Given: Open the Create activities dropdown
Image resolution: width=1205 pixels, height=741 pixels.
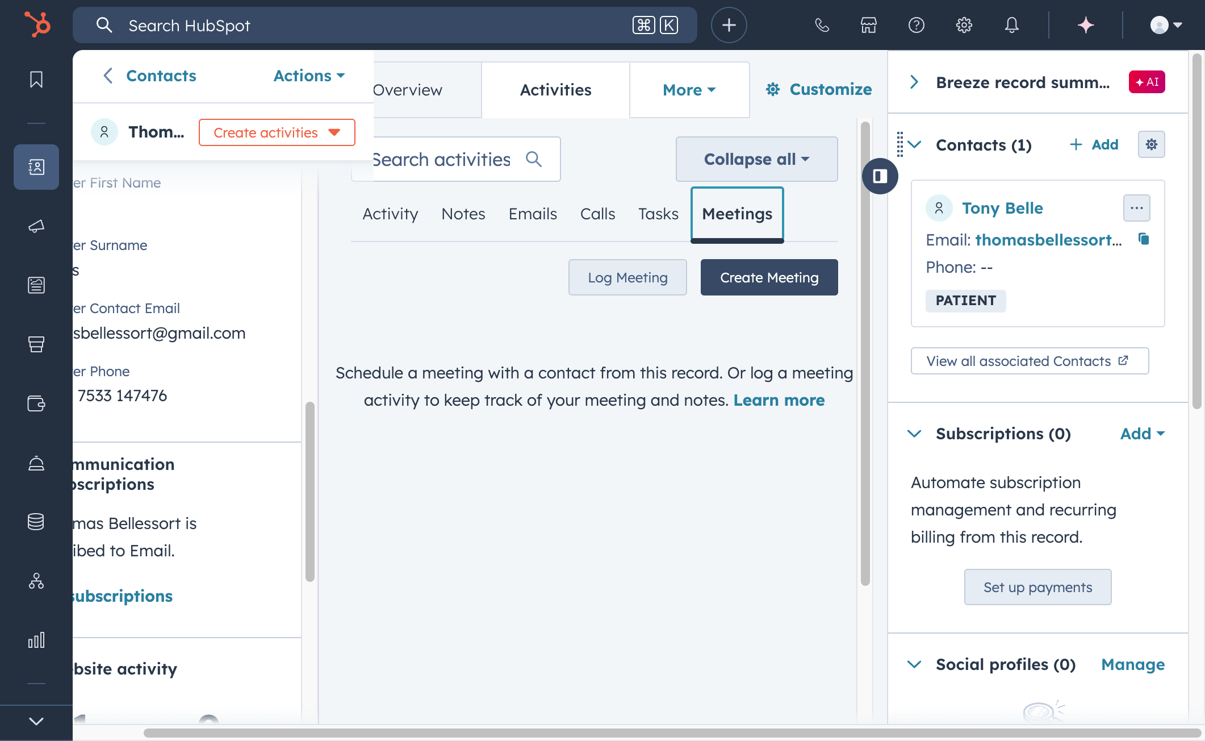Looking at the screenshot, I should tap(277, 132).
